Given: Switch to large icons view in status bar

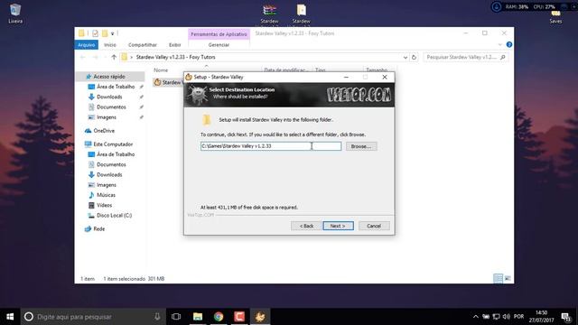Looking at the screenshot, I should tap(508, 278).
